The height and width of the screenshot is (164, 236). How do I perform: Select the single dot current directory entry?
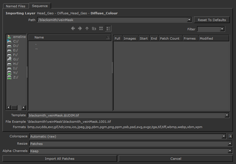[36, 44]
